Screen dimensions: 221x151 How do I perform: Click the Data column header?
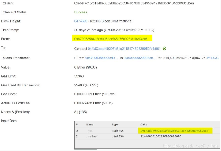tap(144, 124)
